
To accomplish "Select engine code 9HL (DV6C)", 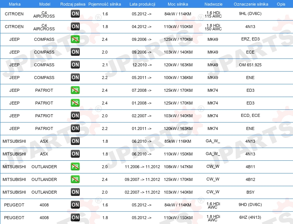I will (250, 13).
